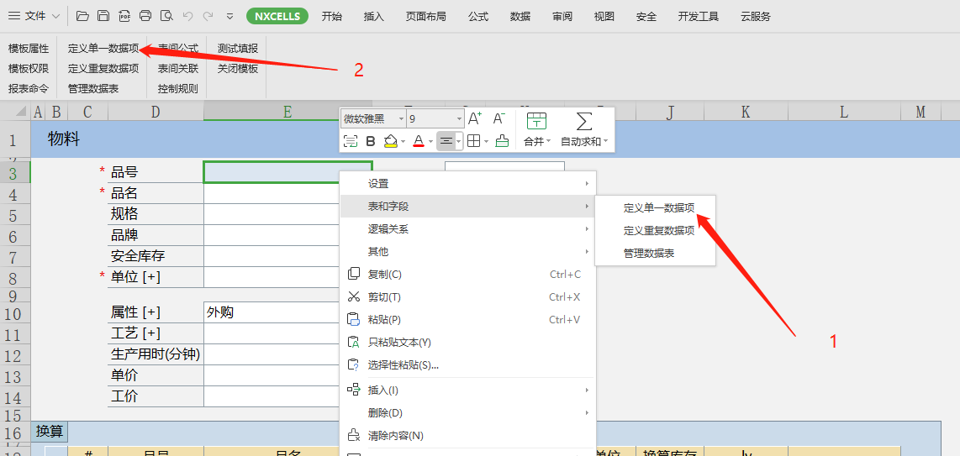
Task: Open print preview from quick toolbar
Action: tap(166, 16)
